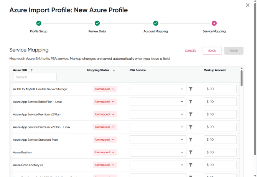Click the Profile Setup step label
Image resolution: width=257 pixels, height=177 pixels.
[x=39, y=31]
